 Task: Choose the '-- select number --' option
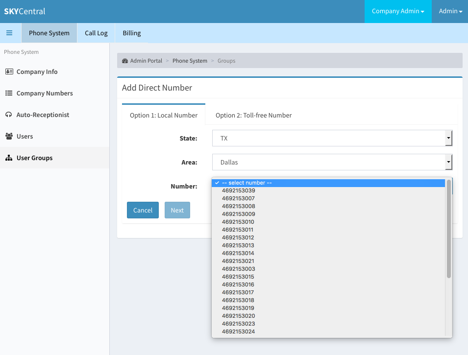328,183
